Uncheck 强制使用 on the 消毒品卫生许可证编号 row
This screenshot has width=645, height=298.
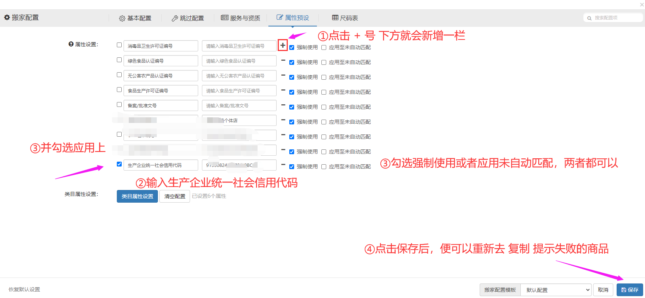pos(292,48)
